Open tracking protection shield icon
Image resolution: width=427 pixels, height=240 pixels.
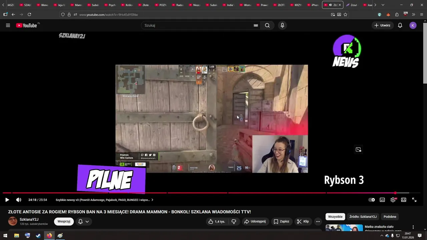tap(63, 14)
